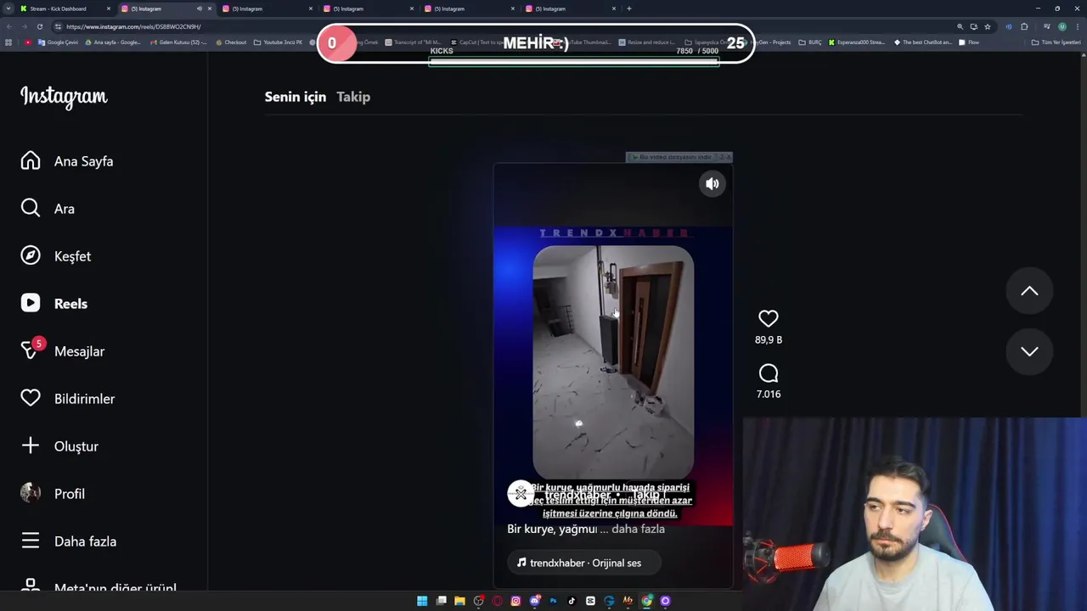This screenshot has width=1087, height=611.
Task: Open Instagram home via Ana Sayfa icon
Action: click(x=31, y=161)
